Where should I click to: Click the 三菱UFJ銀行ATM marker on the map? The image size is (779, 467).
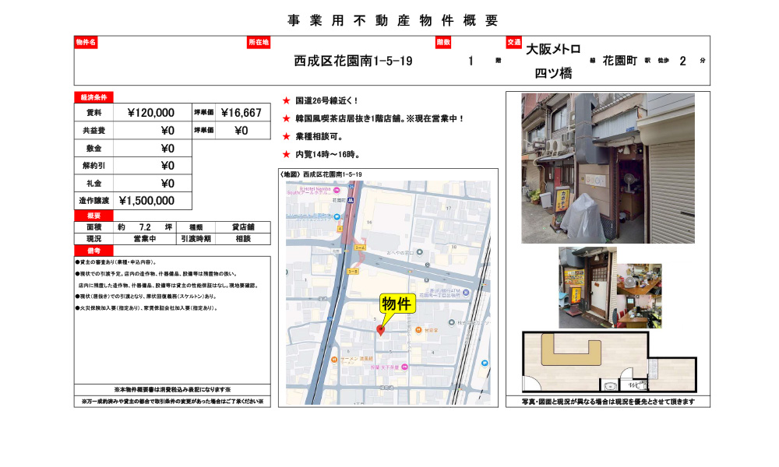pyautogui.click(x=466, y=293)
